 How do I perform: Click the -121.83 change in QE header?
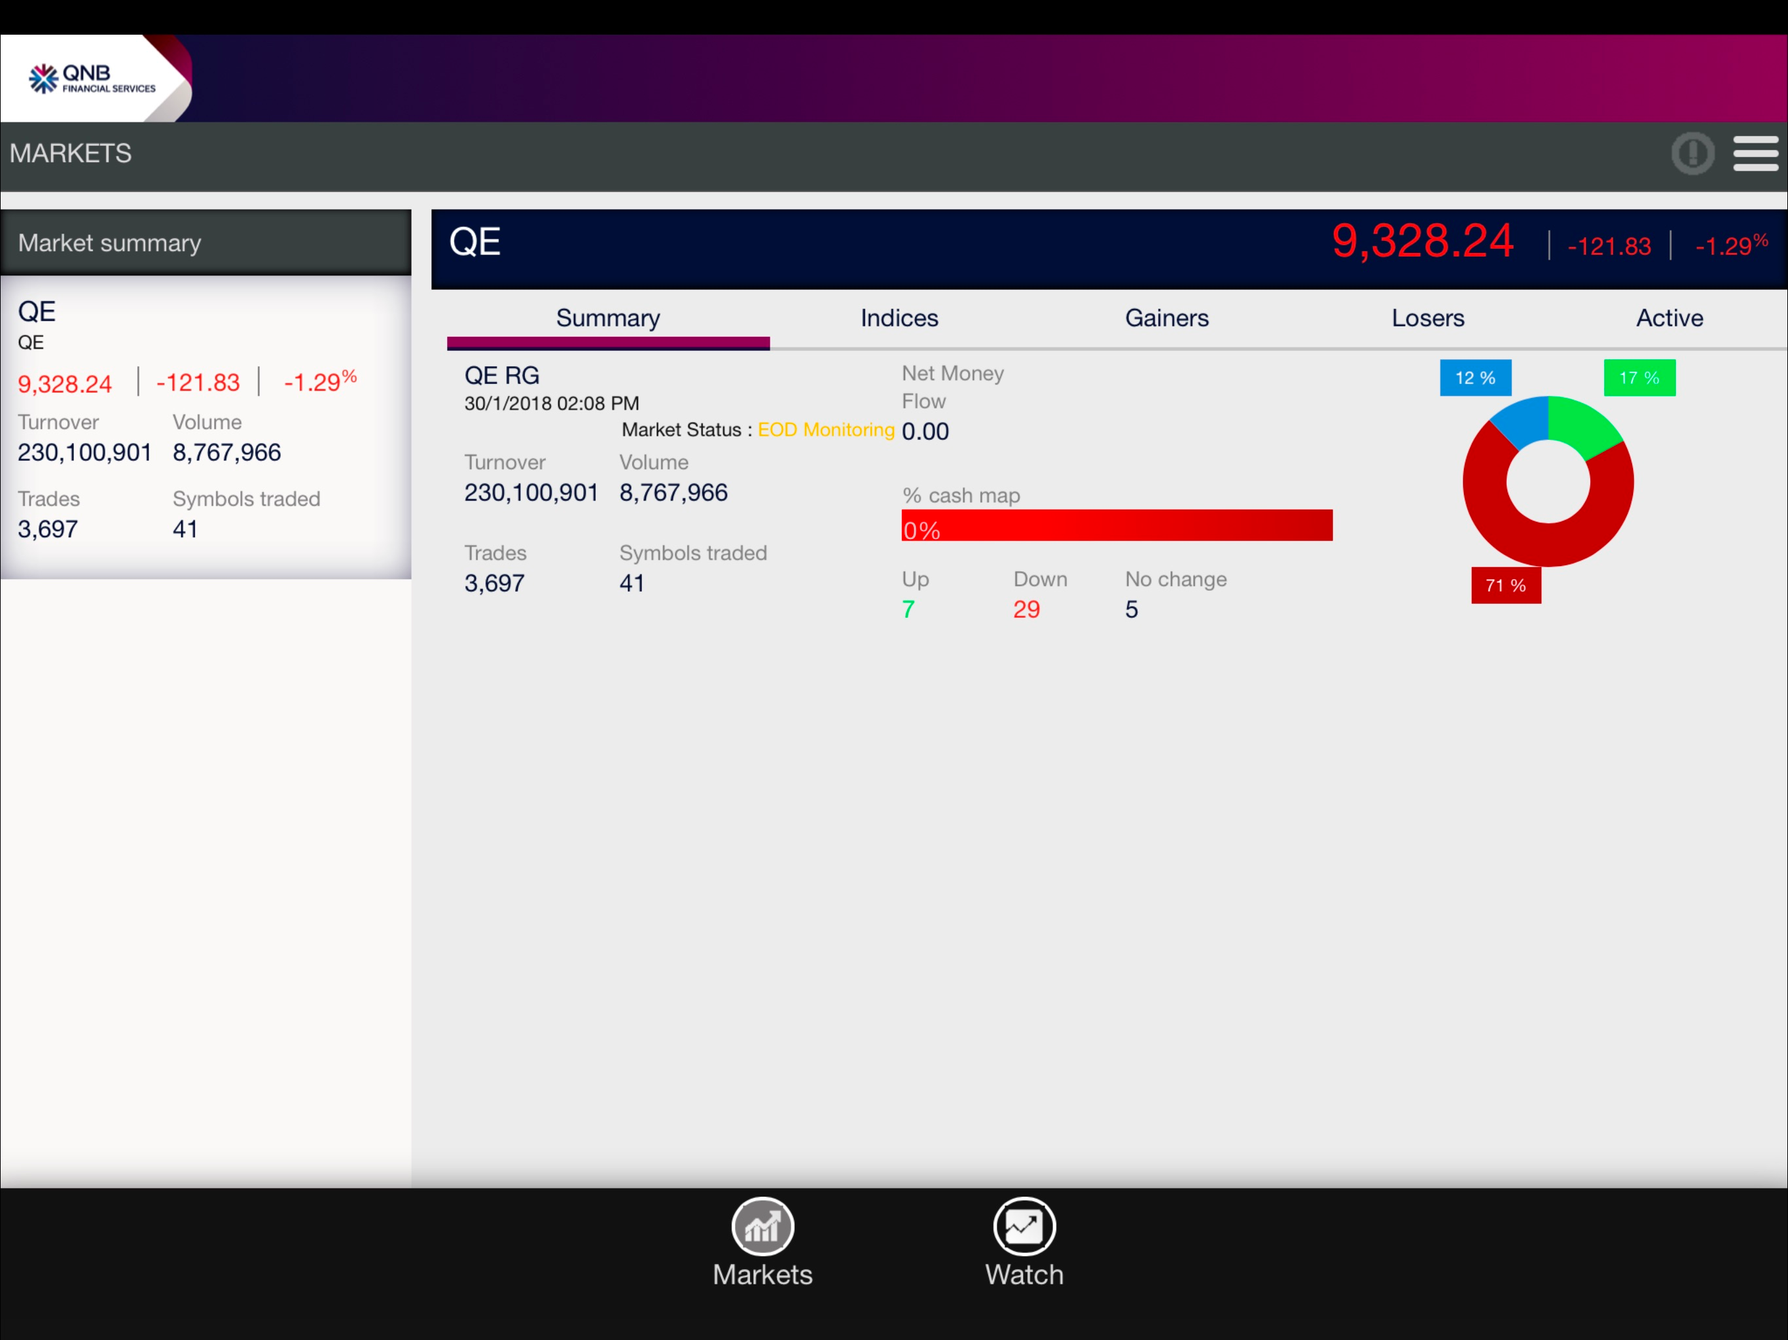[1609, 246]
